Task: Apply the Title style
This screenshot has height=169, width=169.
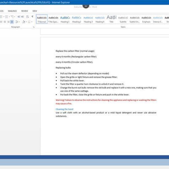Action: (112, 19)
